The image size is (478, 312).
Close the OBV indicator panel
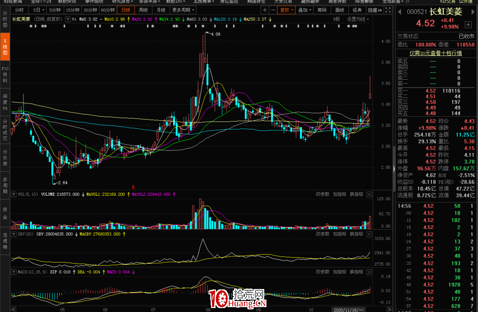tap(369, 234)
